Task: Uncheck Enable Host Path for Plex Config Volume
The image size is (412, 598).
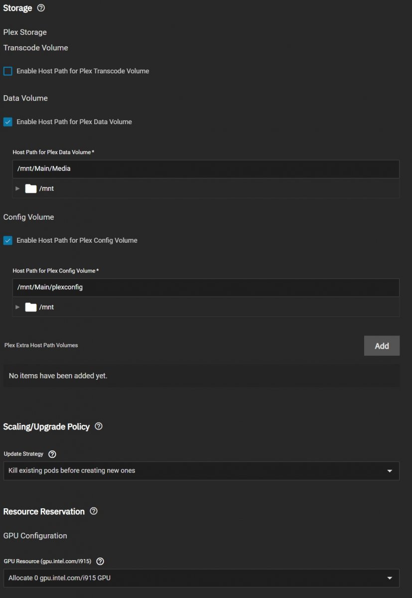Action: [x=8, y=241]
